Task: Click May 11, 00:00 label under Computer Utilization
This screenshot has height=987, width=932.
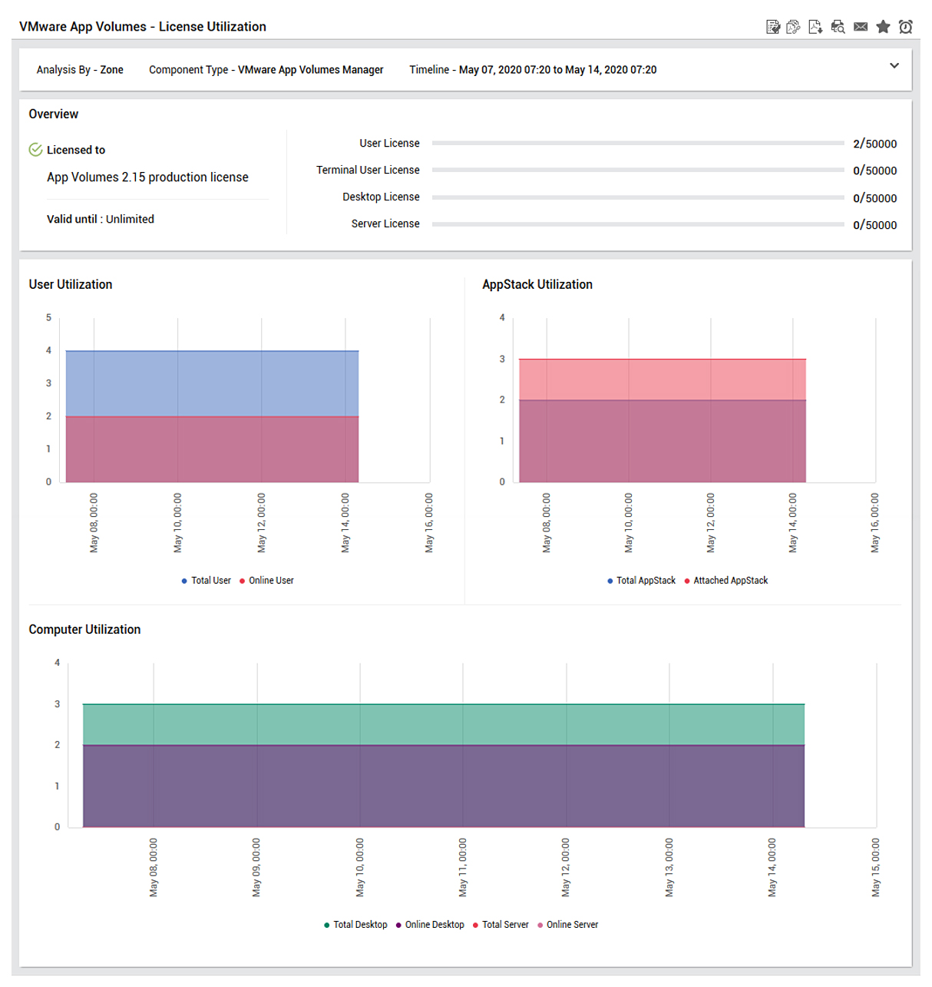Action: click(x=463, y=867)
